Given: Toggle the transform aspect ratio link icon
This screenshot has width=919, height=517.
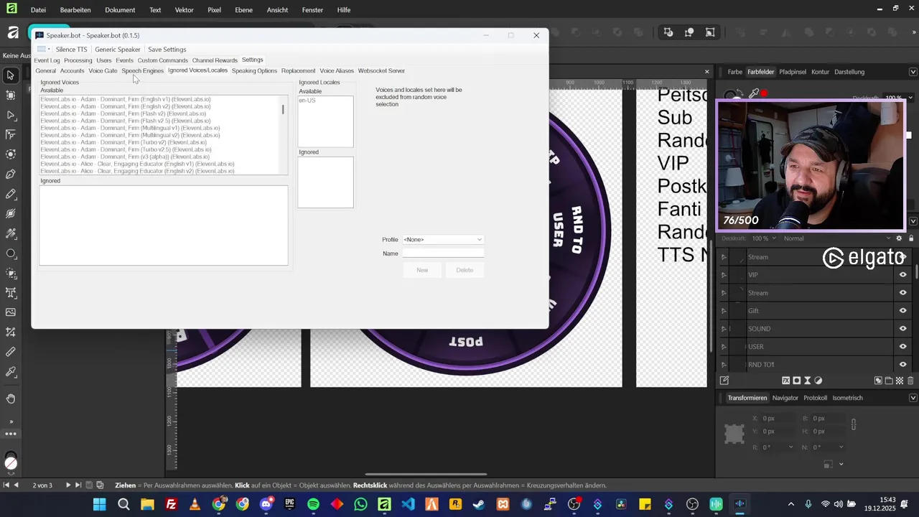Looking at the screenshot, I should click(x=853, y=424).
